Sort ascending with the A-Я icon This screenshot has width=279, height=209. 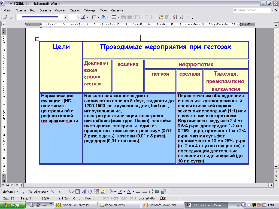coord(175,17)
